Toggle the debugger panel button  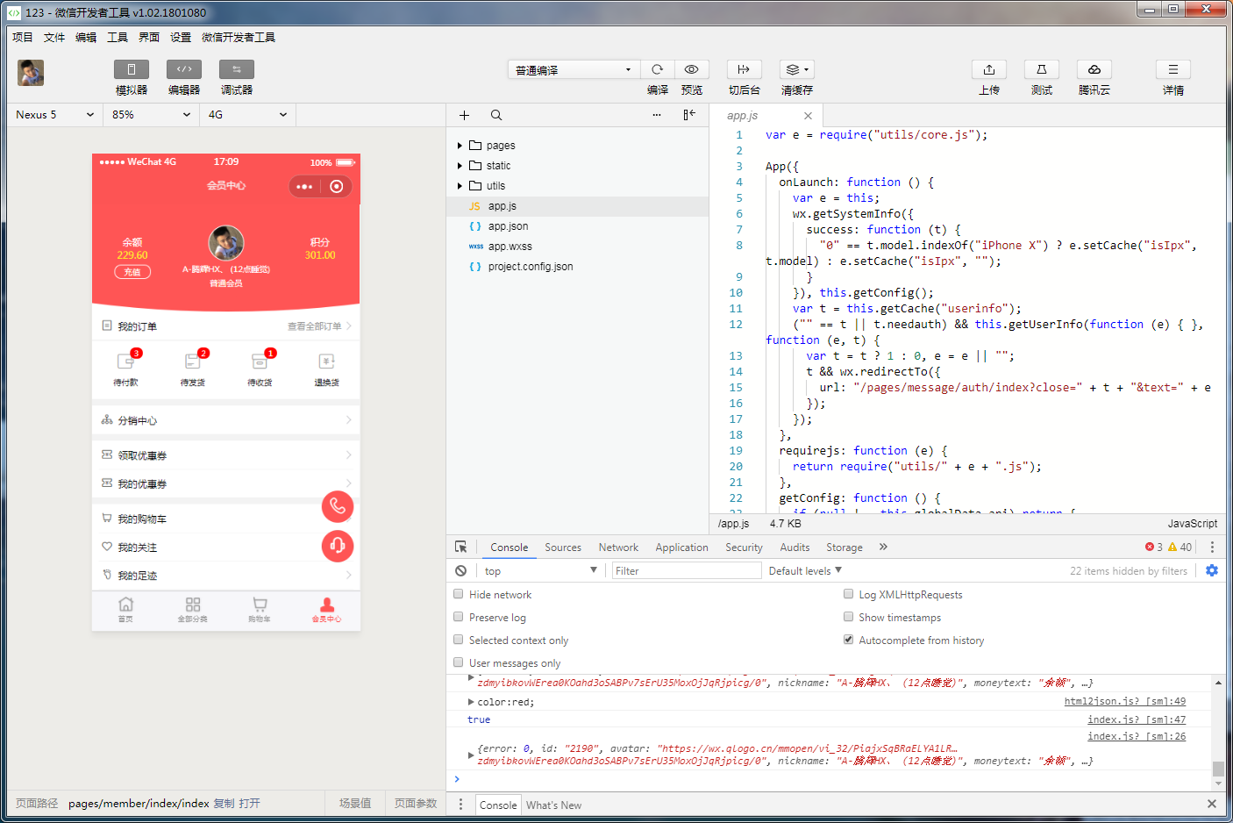[x=237, y=69]
